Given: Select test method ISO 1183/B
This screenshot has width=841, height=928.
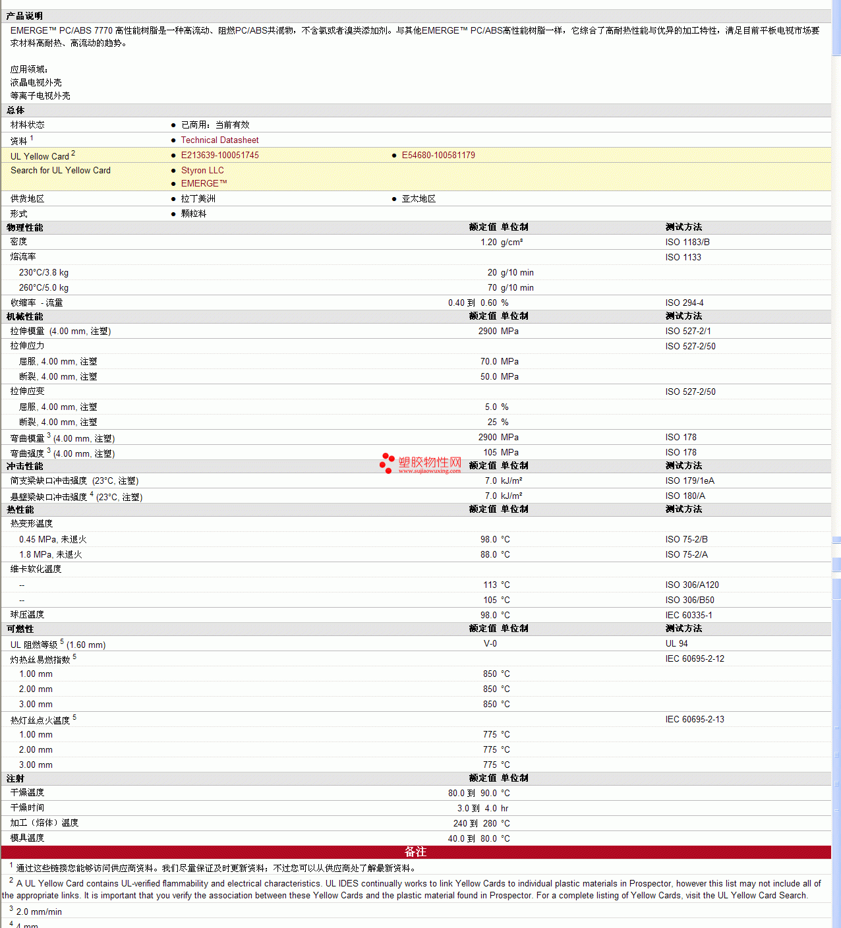Looking at the screenshot, I should coord(687,242).
